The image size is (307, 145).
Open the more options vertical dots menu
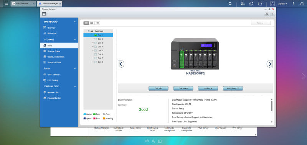(293, 4)
